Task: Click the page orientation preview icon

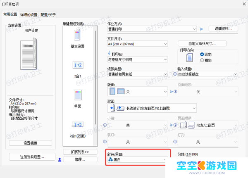Action: coord(189,57)
